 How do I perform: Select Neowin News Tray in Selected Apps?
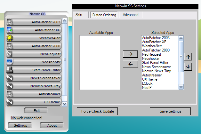160,71
